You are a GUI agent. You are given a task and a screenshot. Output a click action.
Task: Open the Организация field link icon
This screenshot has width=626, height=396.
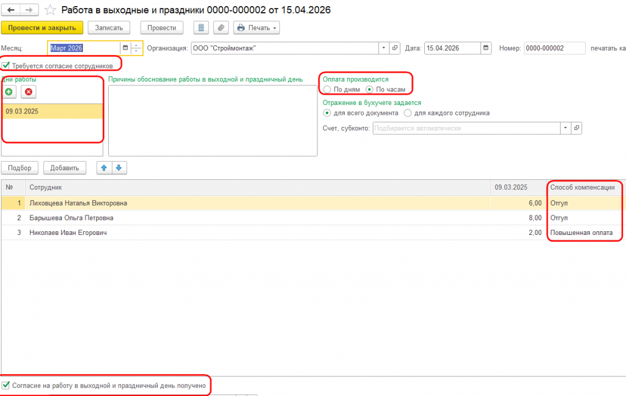click(395, 48)
